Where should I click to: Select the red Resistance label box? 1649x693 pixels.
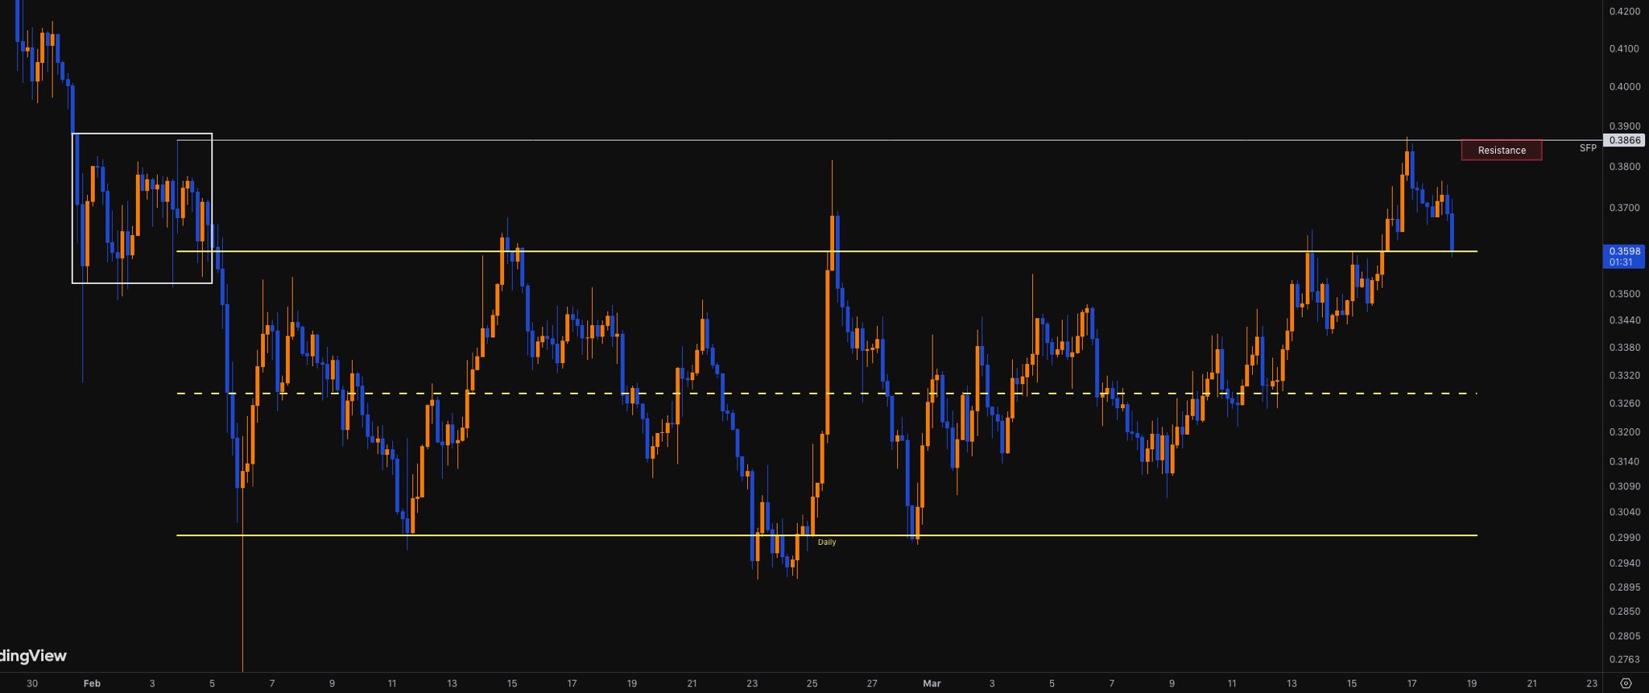pos(1502,151)
